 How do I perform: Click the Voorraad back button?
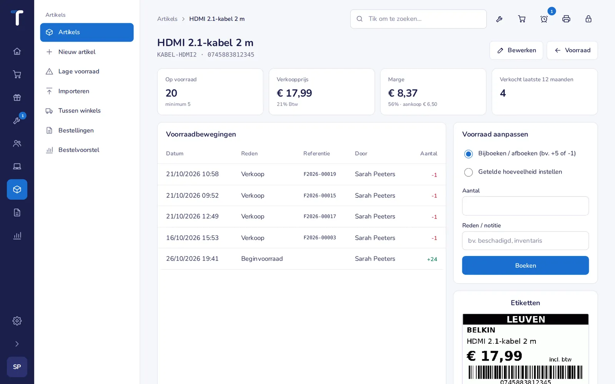click(572, 50)
